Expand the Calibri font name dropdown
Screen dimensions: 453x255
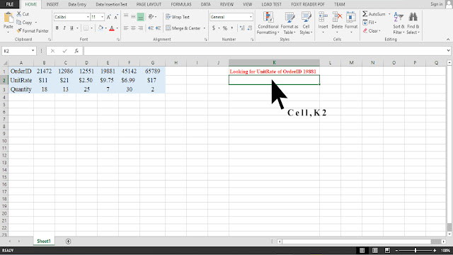[88, 17]
